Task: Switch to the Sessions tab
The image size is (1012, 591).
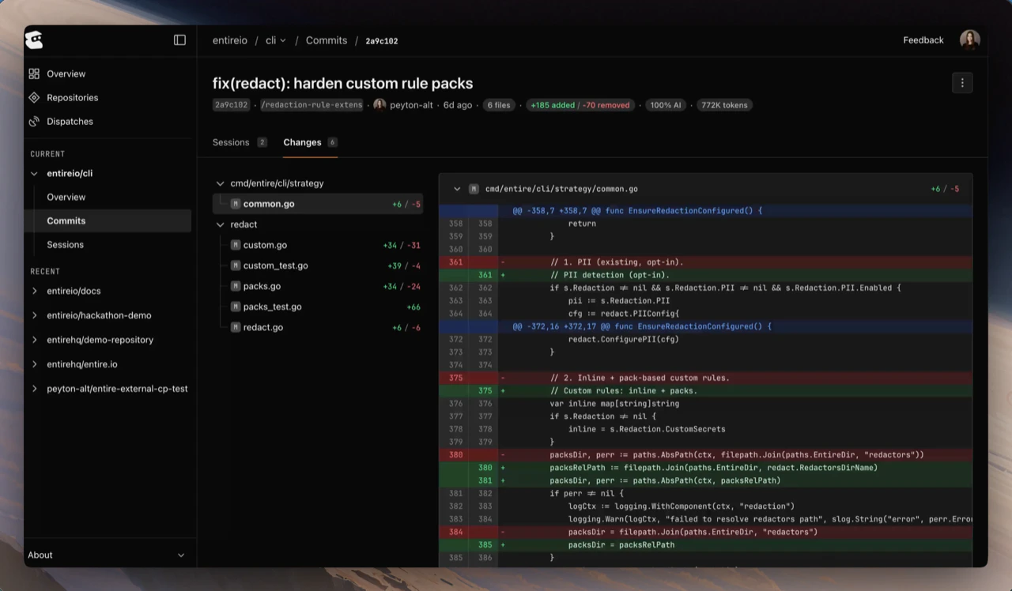Action: (240, 142)
